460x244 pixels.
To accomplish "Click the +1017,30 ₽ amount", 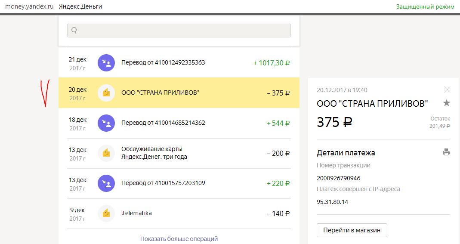I will [272, 63].
